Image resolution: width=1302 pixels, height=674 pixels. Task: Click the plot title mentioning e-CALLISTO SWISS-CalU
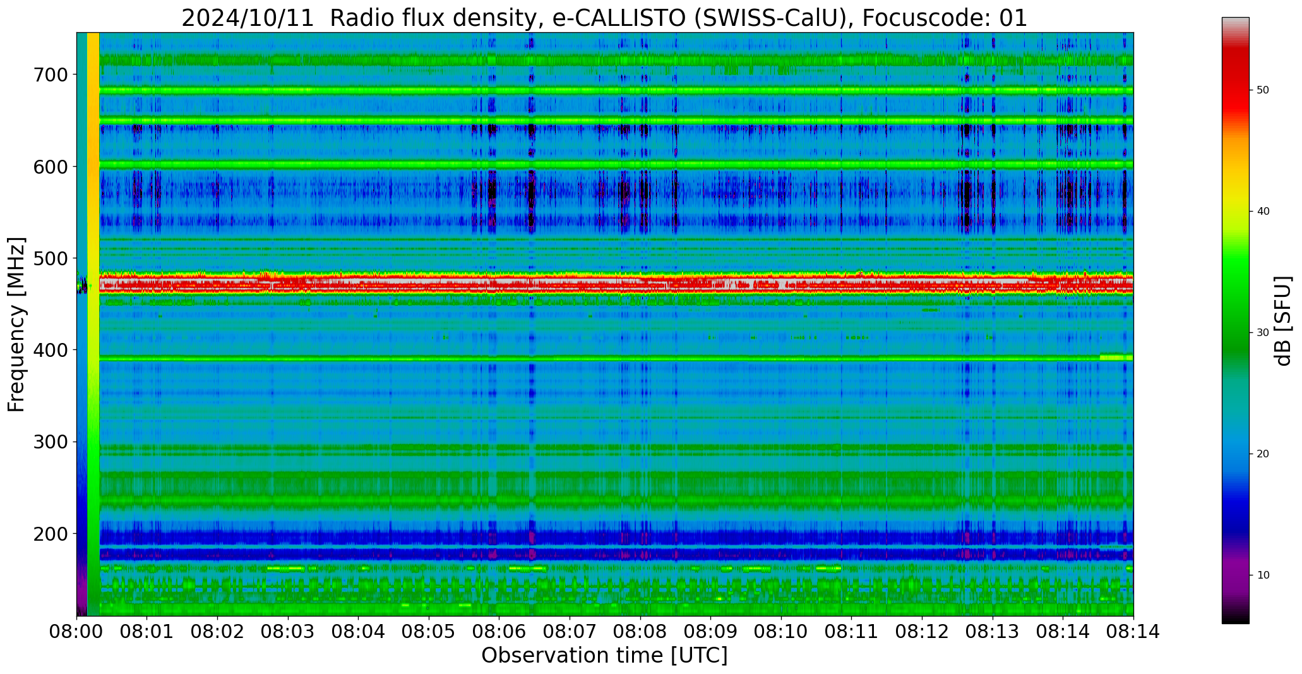tap(604, 18)
